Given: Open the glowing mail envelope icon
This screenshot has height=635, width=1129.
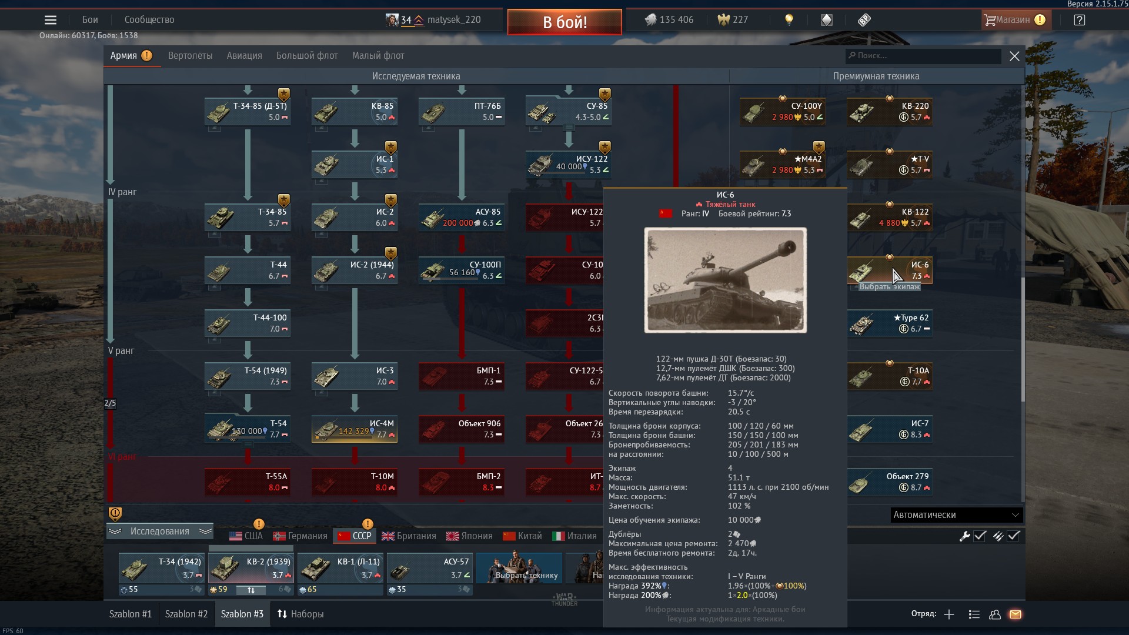Looking at the screenshot, I should pyautogui.click(x=1016, y=614).
